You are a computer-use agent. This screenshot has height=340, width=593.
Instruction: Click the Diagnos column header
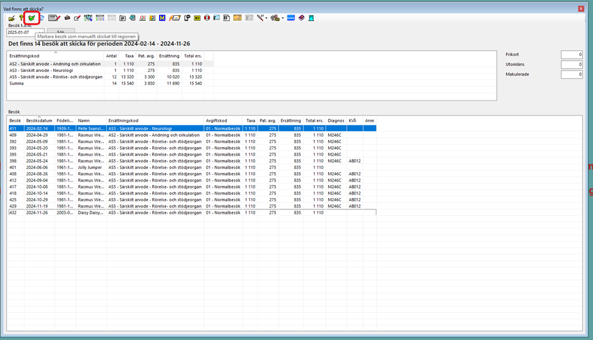[x=336, y=120]
